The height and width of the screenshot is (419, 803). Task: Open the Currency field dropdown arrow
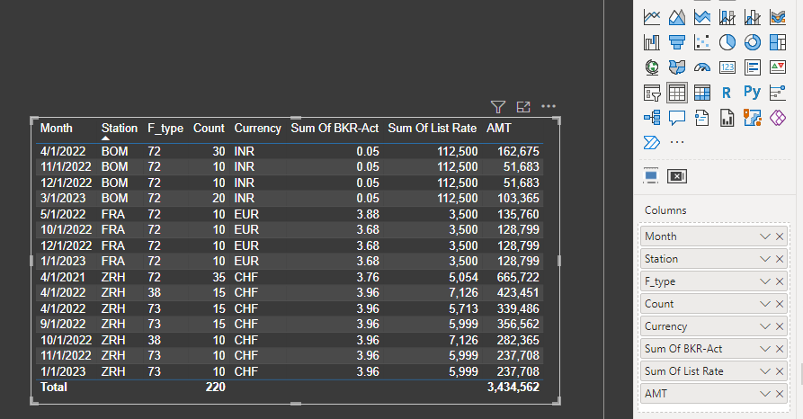pyautogui.click(x=765, y=326)
